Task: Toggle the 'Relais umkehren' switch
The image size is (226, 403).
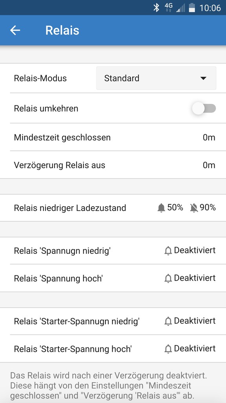Action: tap(204, 109)
